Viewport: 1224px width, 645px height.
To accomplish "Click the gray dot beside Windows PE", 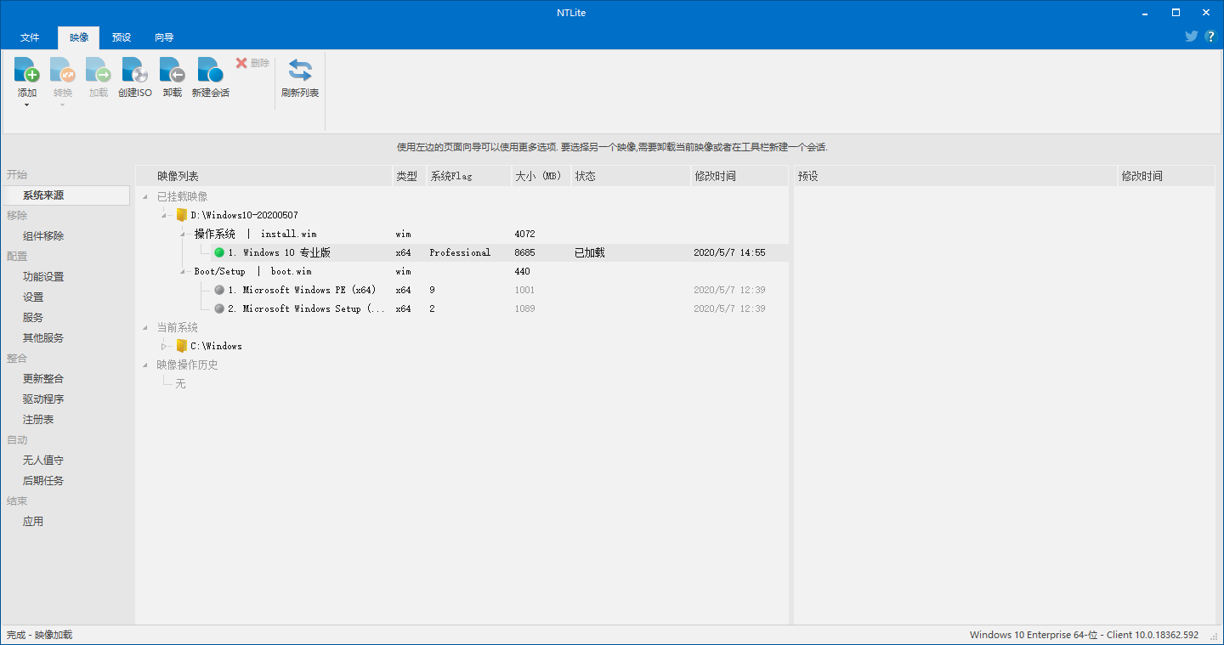I will (219, 290).
